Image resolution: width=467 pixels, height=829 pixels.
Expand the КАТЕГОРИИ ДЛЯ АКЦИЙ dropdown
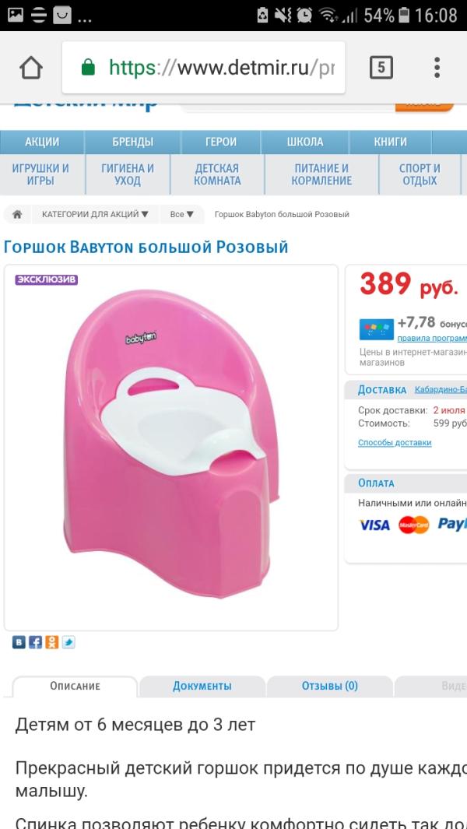[95, 214]
